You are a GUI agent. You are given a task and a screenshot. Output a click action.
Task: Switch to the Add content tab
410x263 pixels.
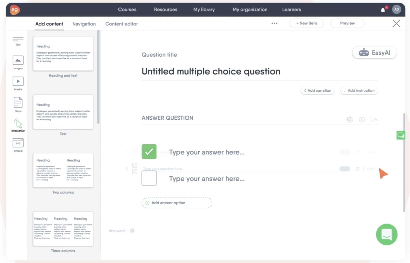tap(49, 24)
